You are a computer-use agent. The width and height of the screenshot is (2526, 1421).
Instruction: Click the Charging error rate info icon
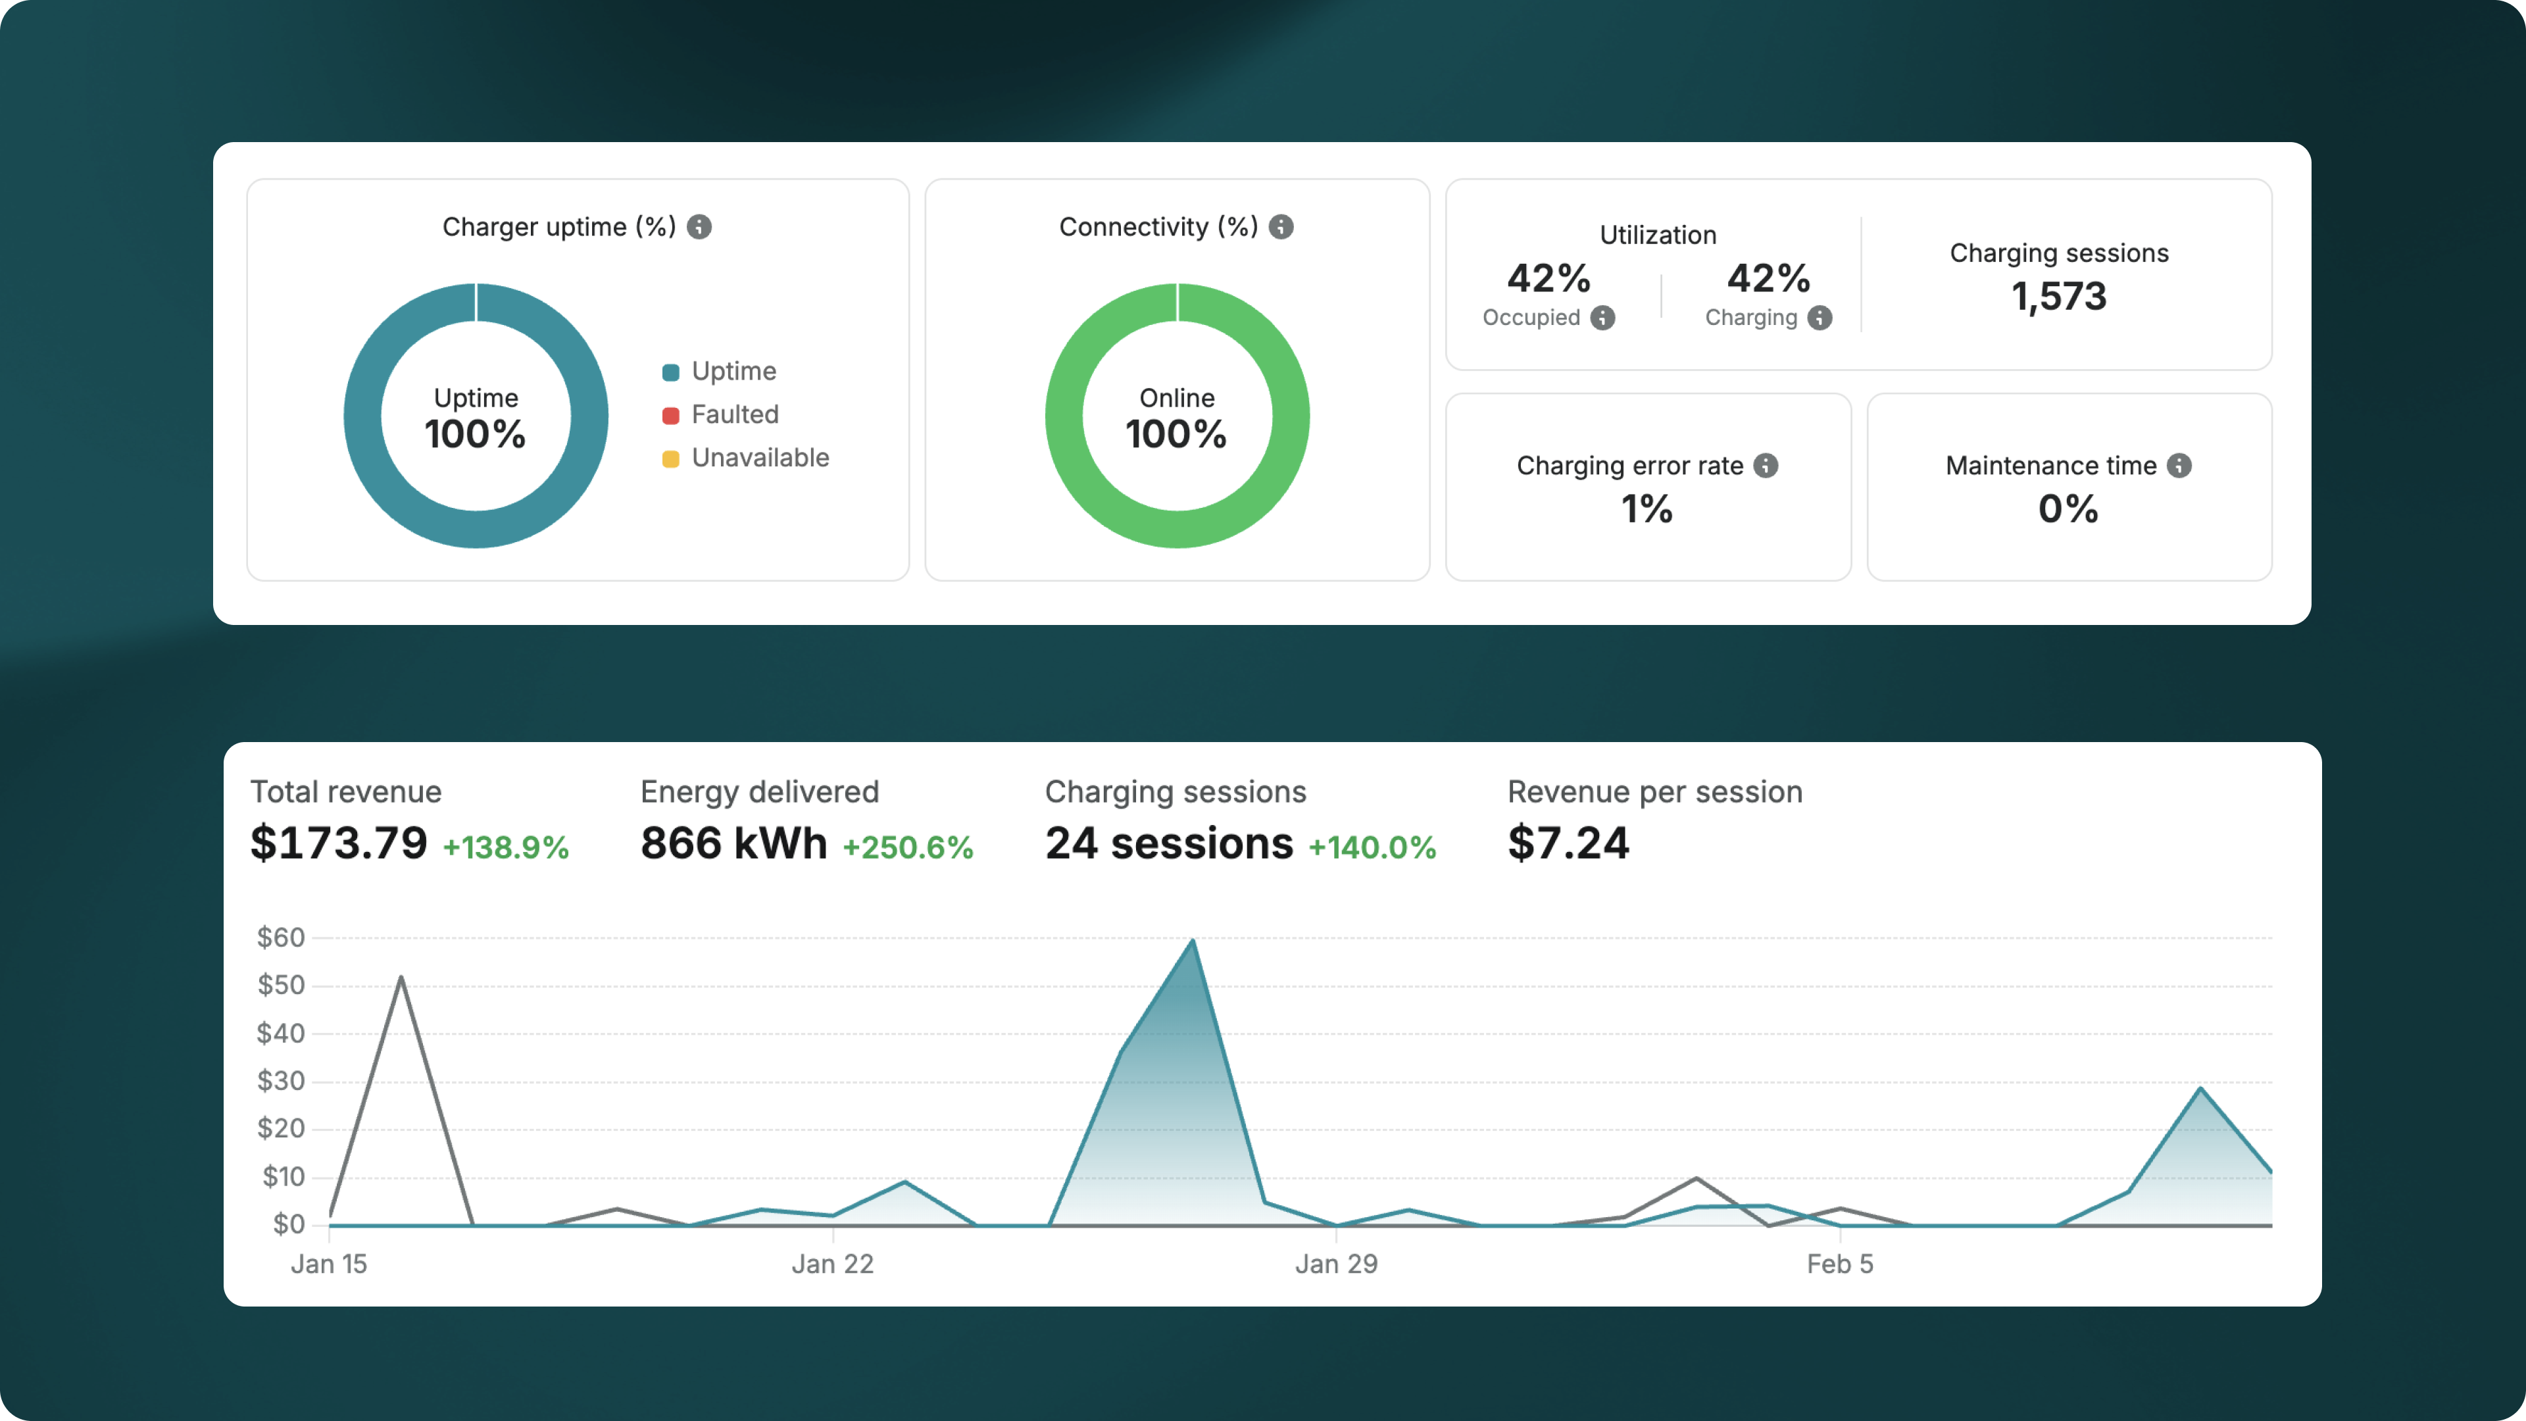1766,466
